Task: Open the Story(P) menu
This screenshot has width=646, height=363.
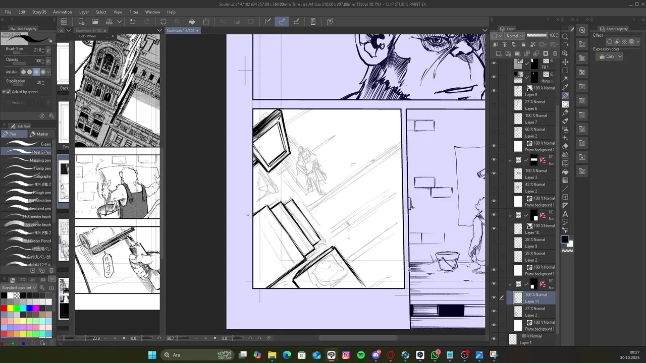Action: (39, 12)
